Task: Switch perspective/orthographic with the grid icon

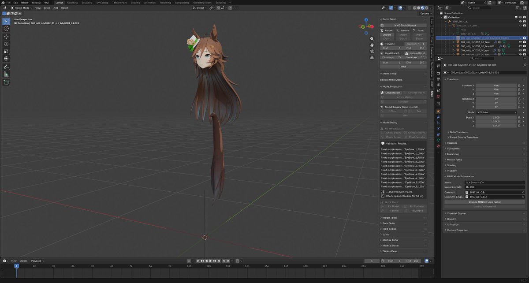Action: click(x=373, y=56)
